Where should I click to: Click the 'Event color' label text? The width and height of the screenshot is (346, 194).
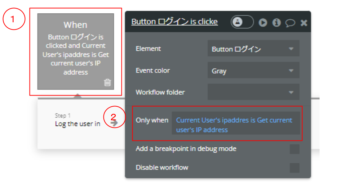click(153, 70)
